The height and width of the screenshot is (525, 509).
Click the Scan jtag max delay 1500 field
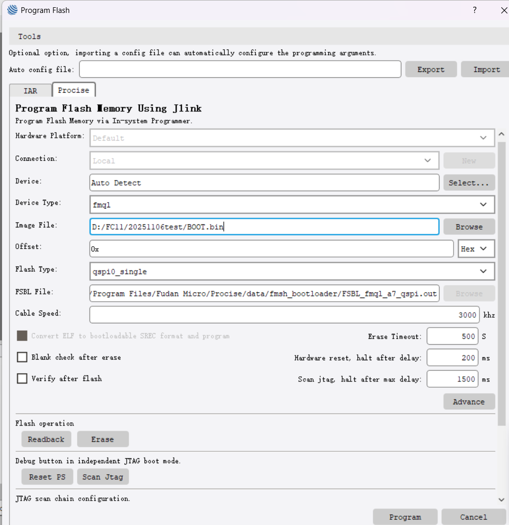coord(453,379)
